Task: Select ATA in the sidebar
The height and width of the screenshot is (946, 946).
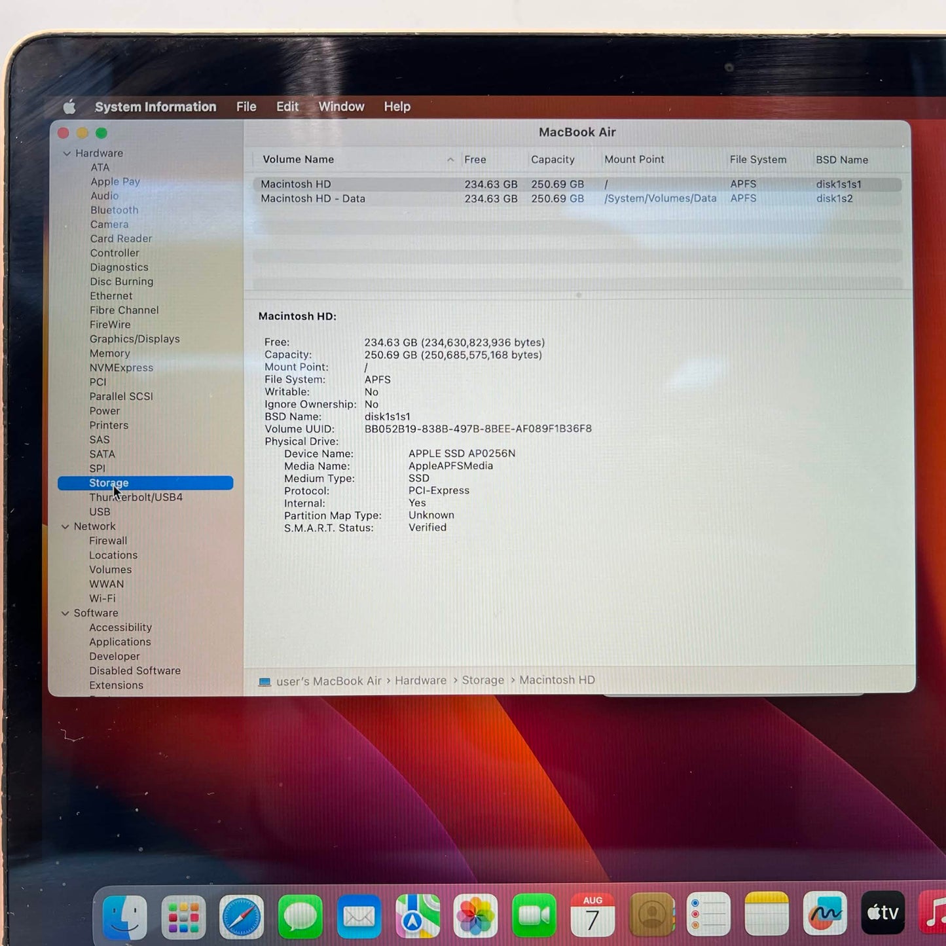Action: tap(100, 168)
